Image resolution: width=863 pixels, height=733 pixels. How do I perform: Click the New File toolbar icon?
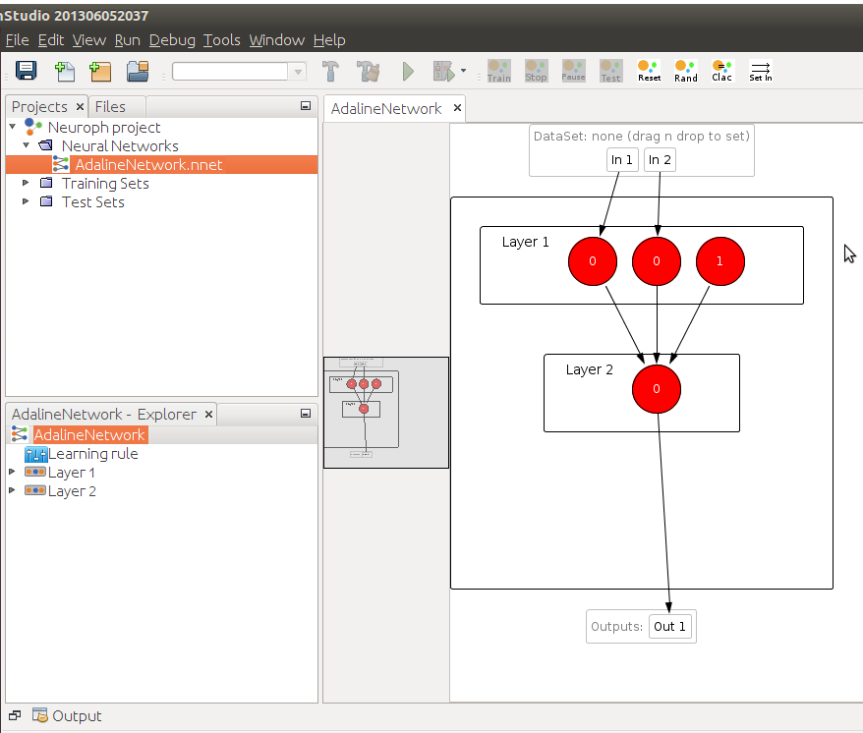click(65, 71)
